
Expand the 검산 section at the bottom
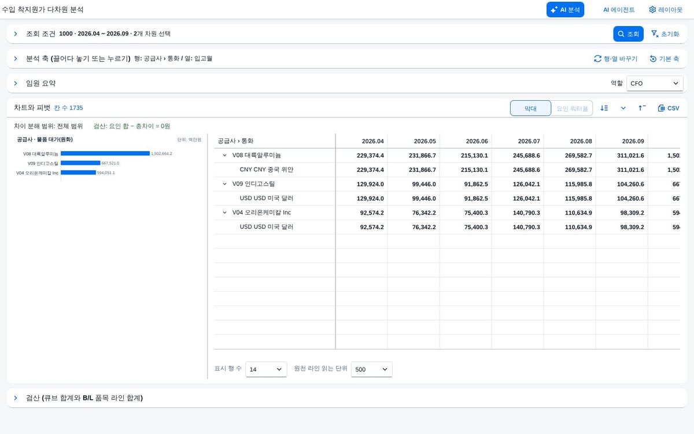16,398
